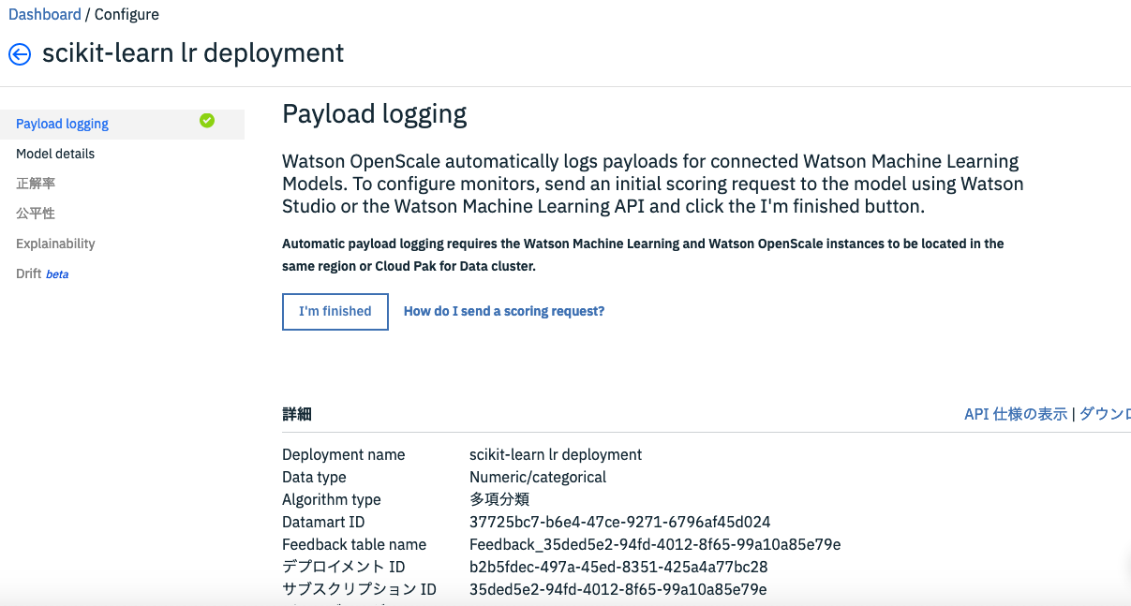
Task: Click the I'm finished button
Action: tap(335, 311)
